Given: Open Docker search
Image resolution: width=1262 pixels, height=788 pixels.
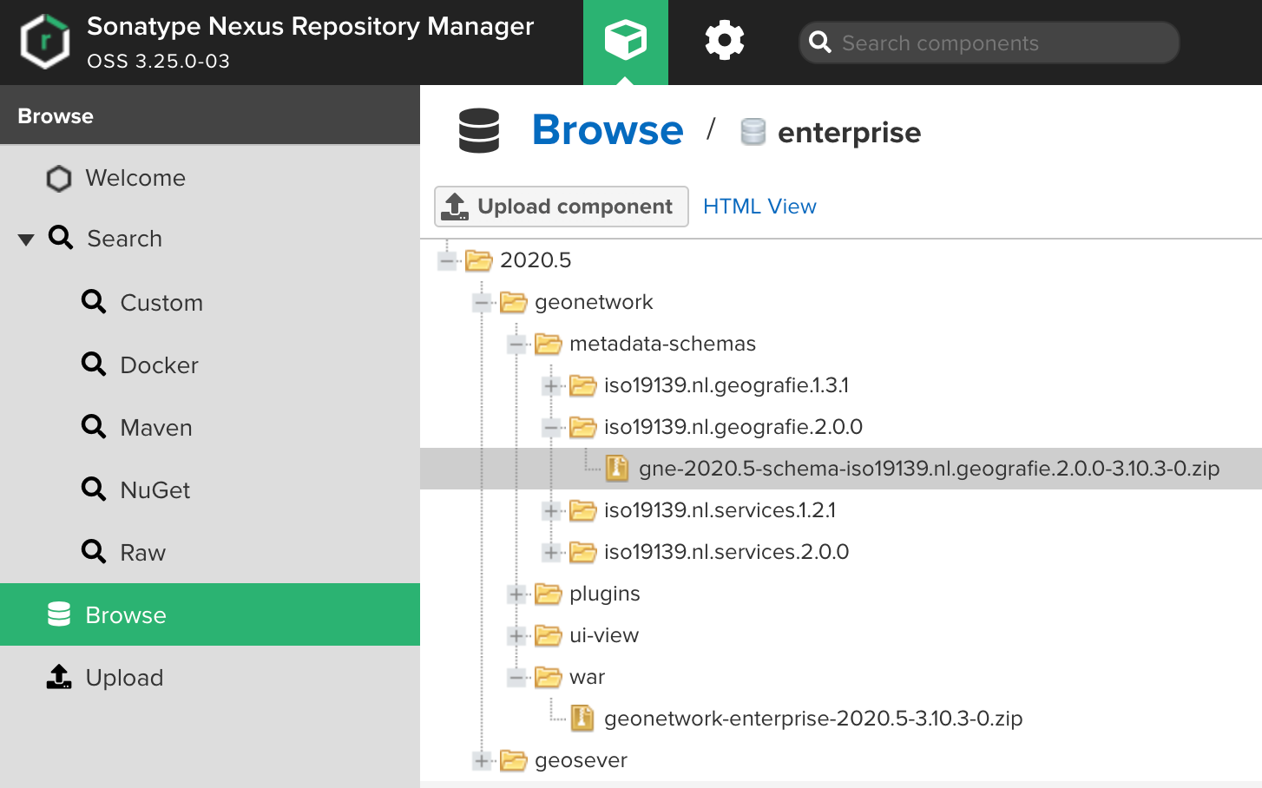Looking at the screenshot, I should point(159,365).
